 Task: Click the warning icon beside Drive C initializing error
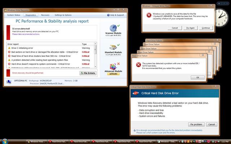9,48
